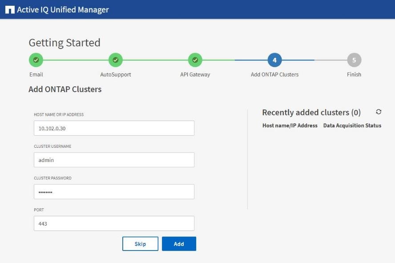
Task: Skip adding ONTAP clusters
Action: (x=140, y=243)
